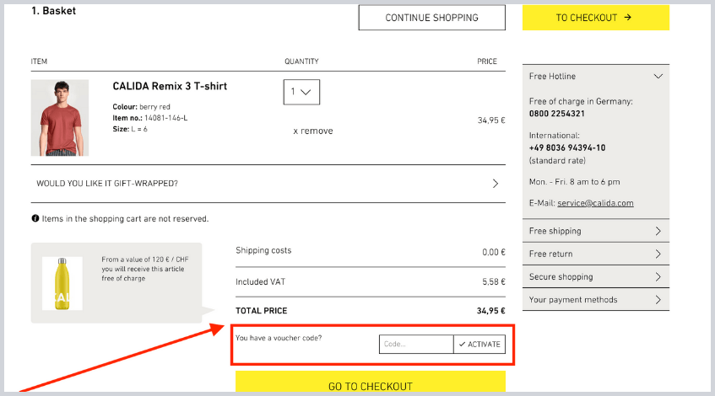Click the red T-shirt product thumbnail
715x396 pixels.
[x=59, y=118]
